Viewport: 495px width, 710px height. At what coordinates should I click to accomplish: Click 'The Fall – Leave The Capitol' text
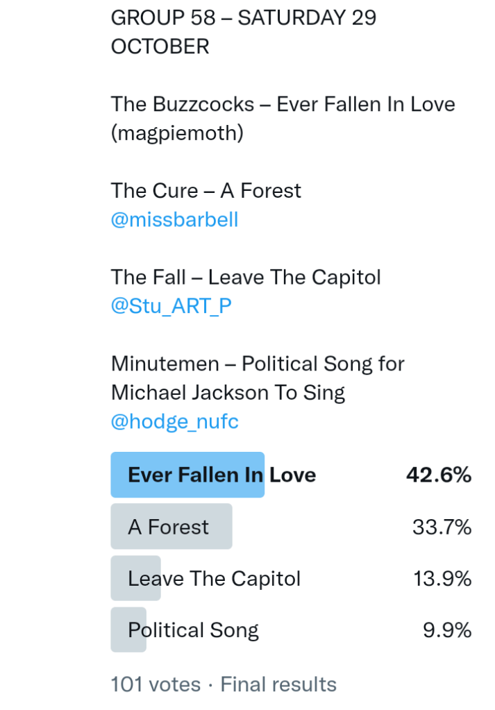click(246, 277)
